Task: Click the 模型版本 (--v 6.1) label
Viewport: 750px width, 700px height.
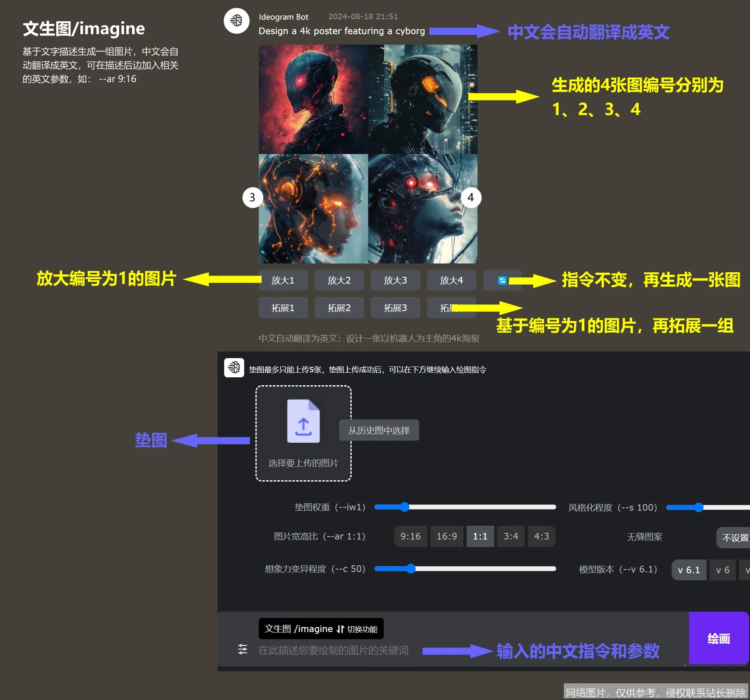Action: click(x=618, y=570)
